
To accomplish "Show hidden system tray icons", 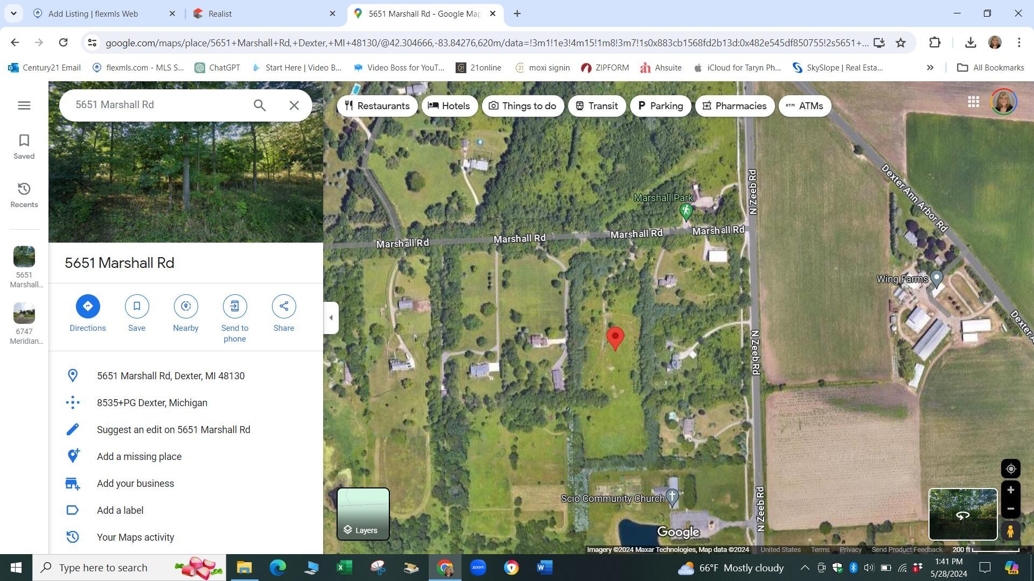I will 805,568.
